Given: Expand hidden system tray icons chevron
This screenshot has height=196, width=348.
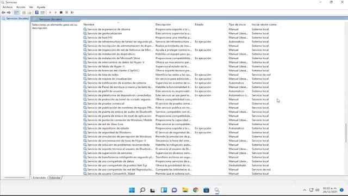Looking at the screenshot, I should pyautogui.click(x=304, y=190).
